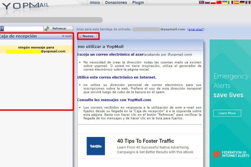Click the Emergency Alerts save lives text
This screenshot has height=167, width=251.
click(231, 86)
